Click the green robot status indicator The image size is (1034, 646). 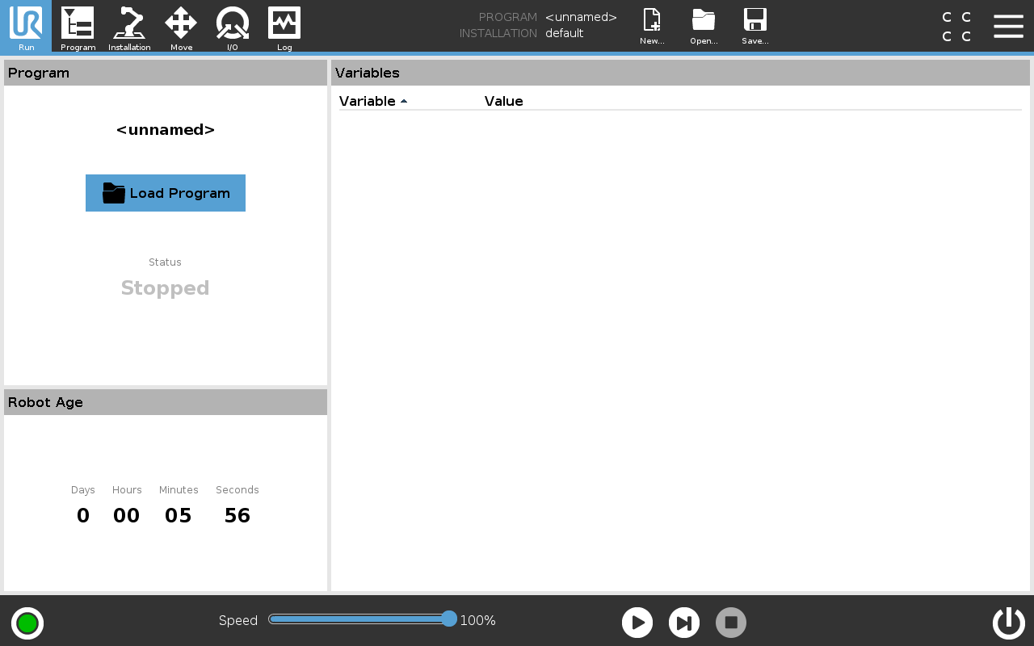[x=27, y=623]
